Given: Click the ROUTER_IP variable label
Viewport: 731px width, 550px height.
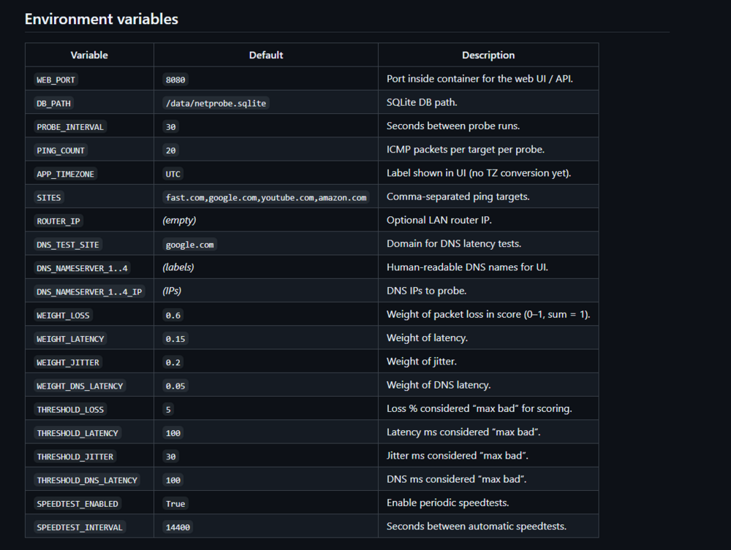Looking at the screenshot, I should click(x=58, y=221).
